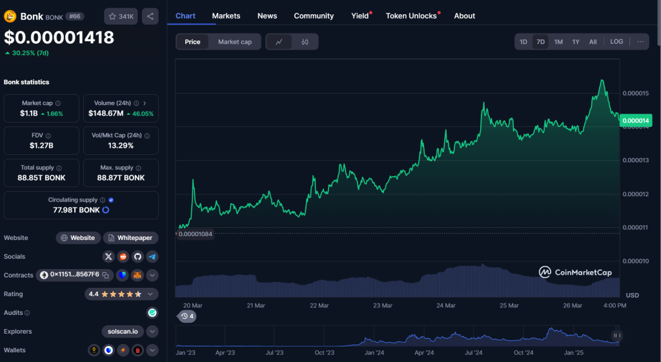Click the verified badge beside Circulating supply

[111, 200]
